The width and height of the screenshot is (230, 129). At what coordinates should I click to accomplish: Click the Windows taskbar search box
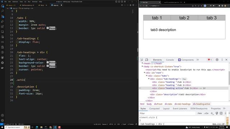click(17, 127)
